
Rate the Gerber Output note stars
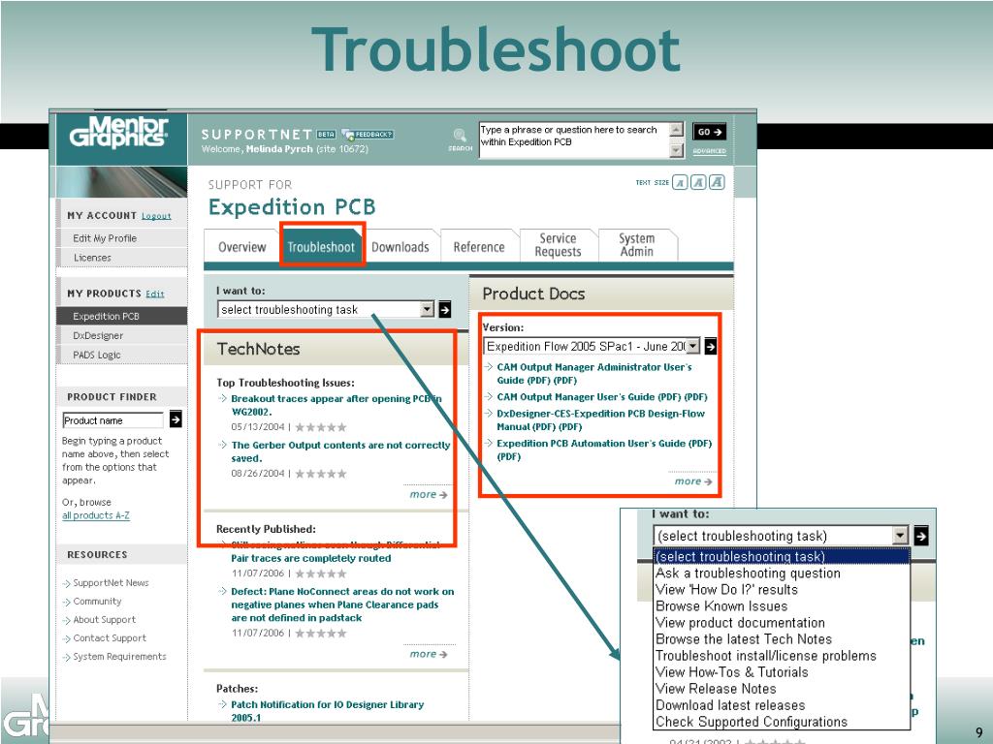321,474
